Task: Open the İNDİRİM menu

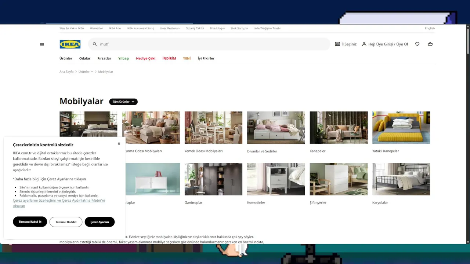Action: pos(169,58)
